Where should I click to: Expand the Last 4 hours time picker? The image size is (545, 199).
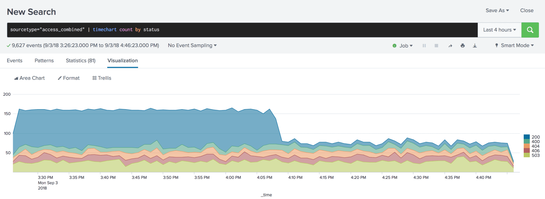[x=499, y=30]
